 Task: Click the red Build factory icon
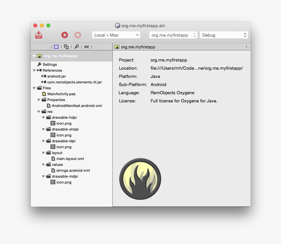click(x=39, y=35)
